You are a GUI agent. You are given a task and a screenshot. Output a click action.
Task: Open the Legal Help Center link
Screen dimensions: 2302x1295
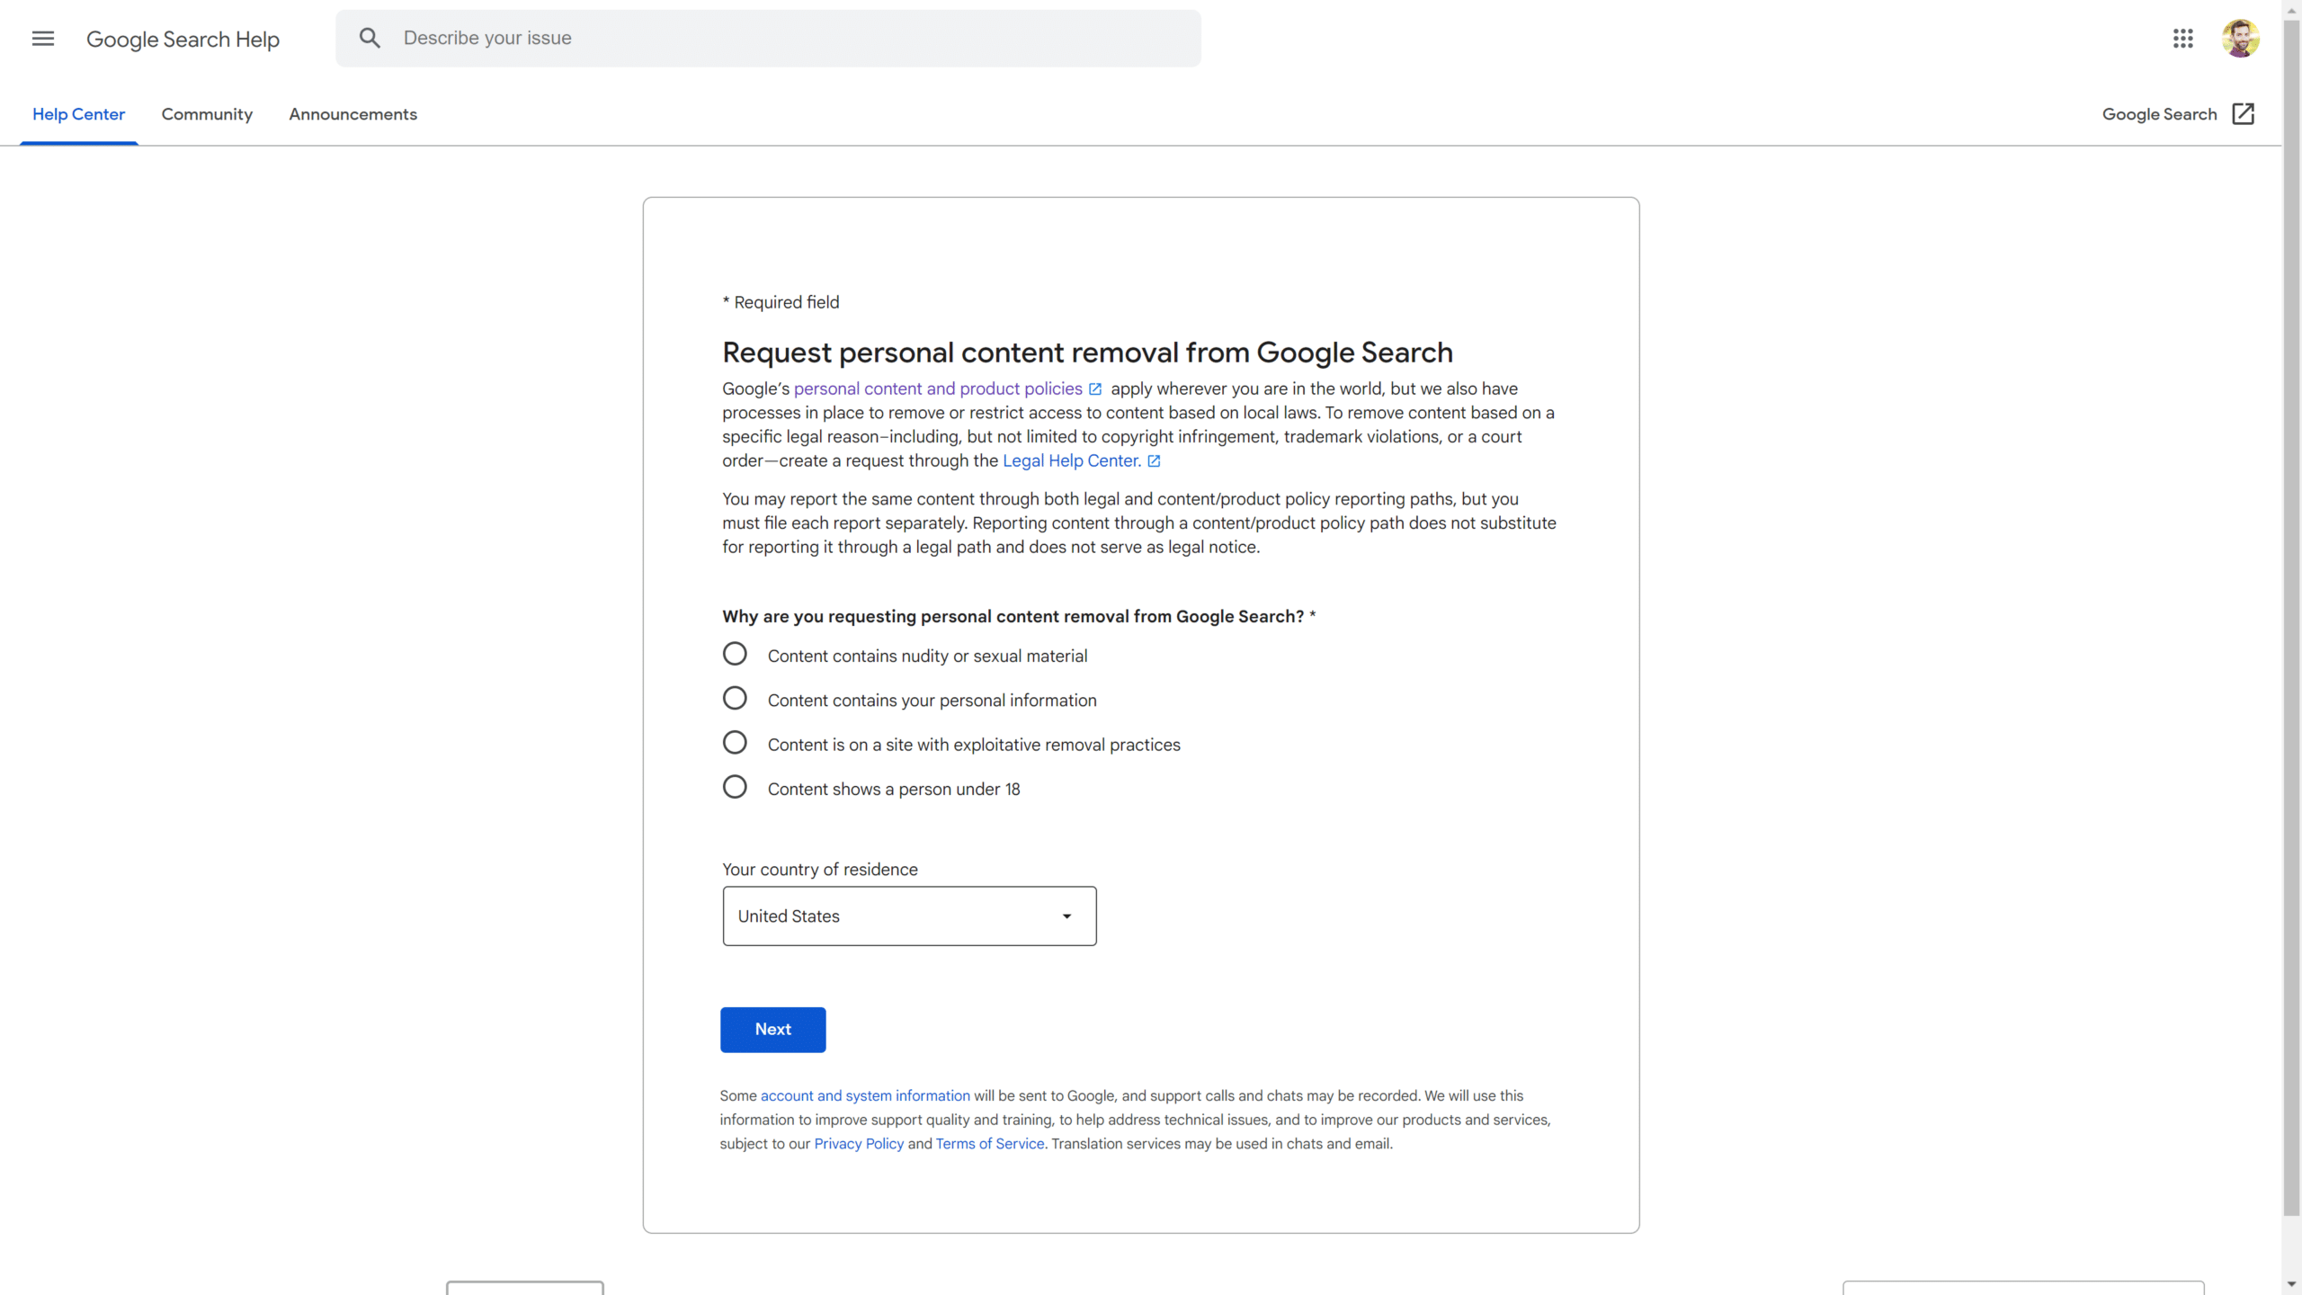point(1071,460)
